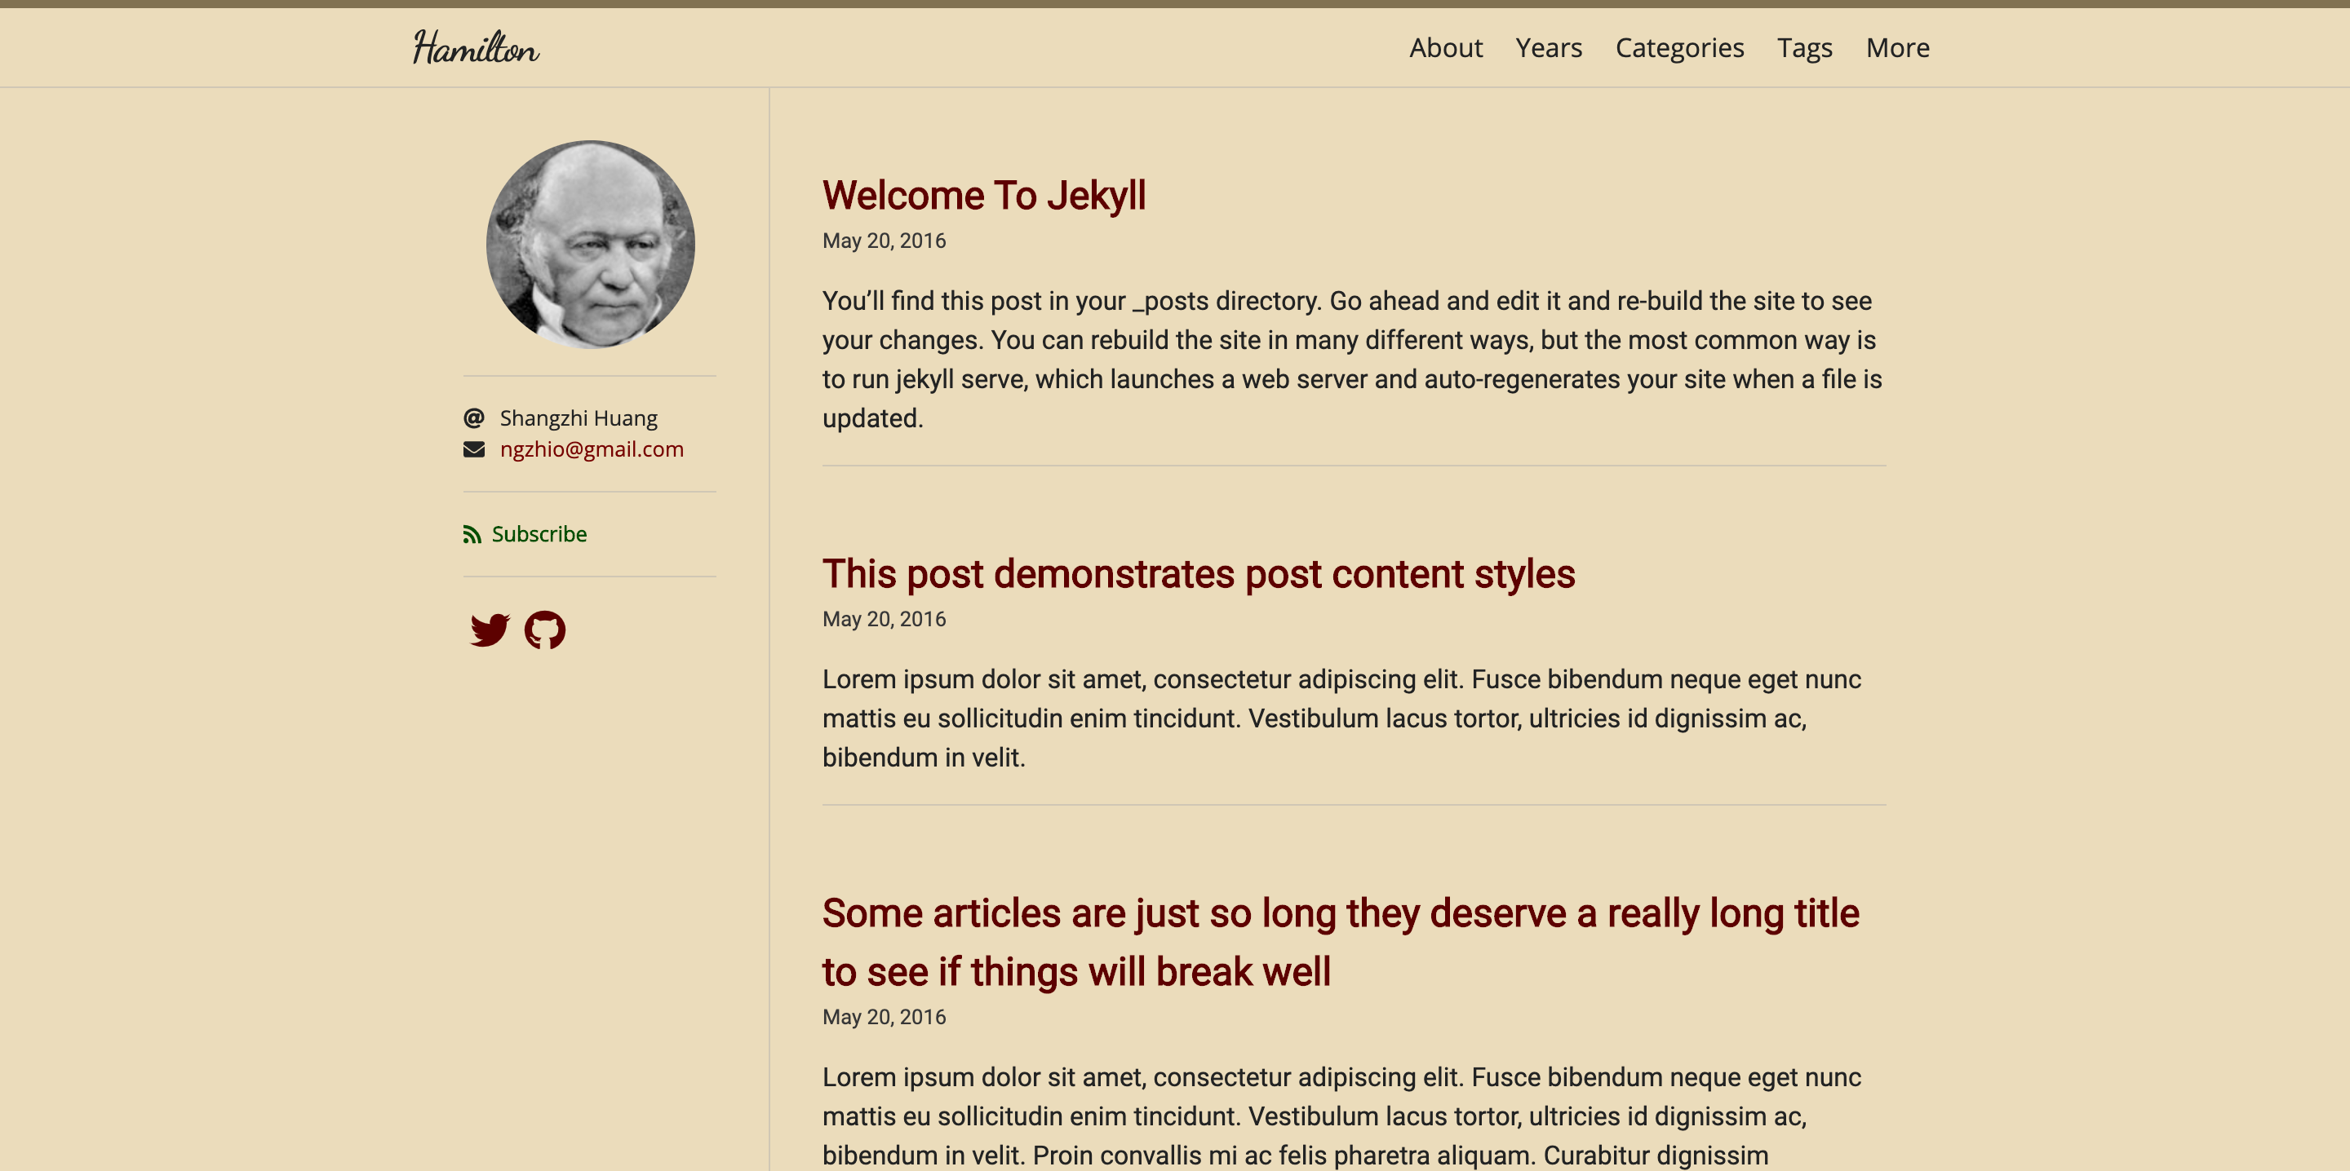
Task: Click the ngzhio@gmail.com email link
Action: click(591, 449)
